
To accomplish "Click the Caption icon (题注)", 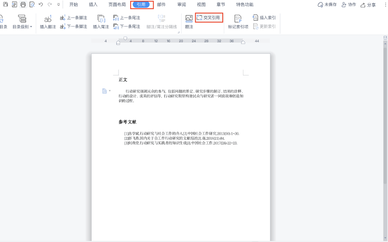I will pos(189,21).
